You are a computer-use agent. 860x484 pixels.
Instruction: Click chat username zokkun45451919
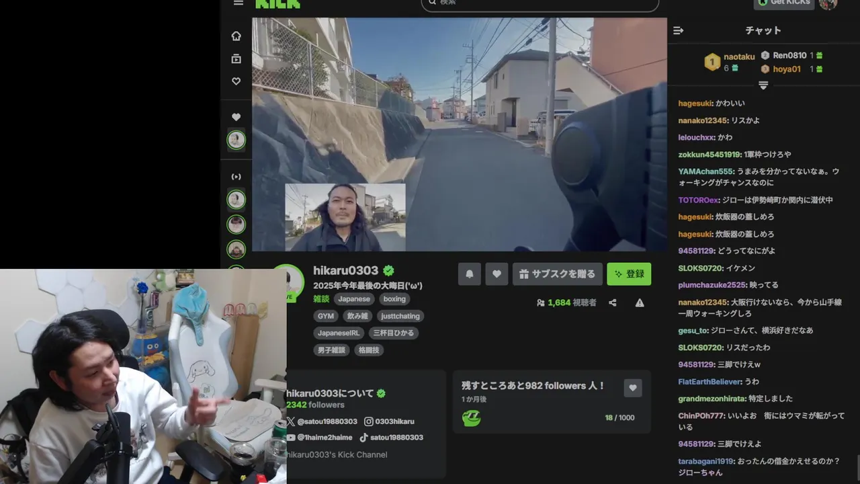point(709,155)
